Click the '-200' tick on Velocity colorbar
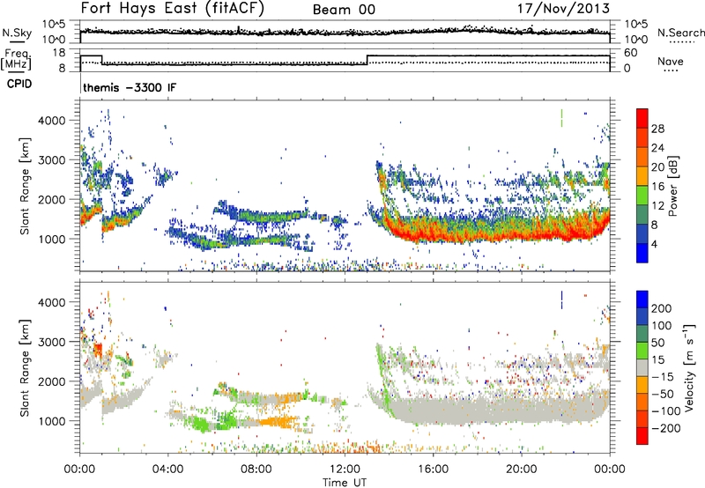This screenshot has height=488, width=705. tap(665, 428)
